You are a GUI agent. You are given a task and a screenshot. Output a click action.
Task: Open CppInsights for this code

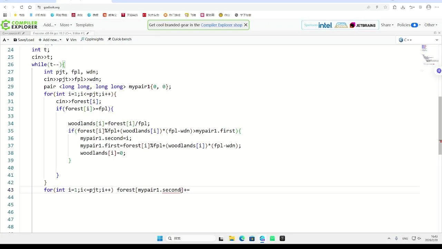point(92,39)
